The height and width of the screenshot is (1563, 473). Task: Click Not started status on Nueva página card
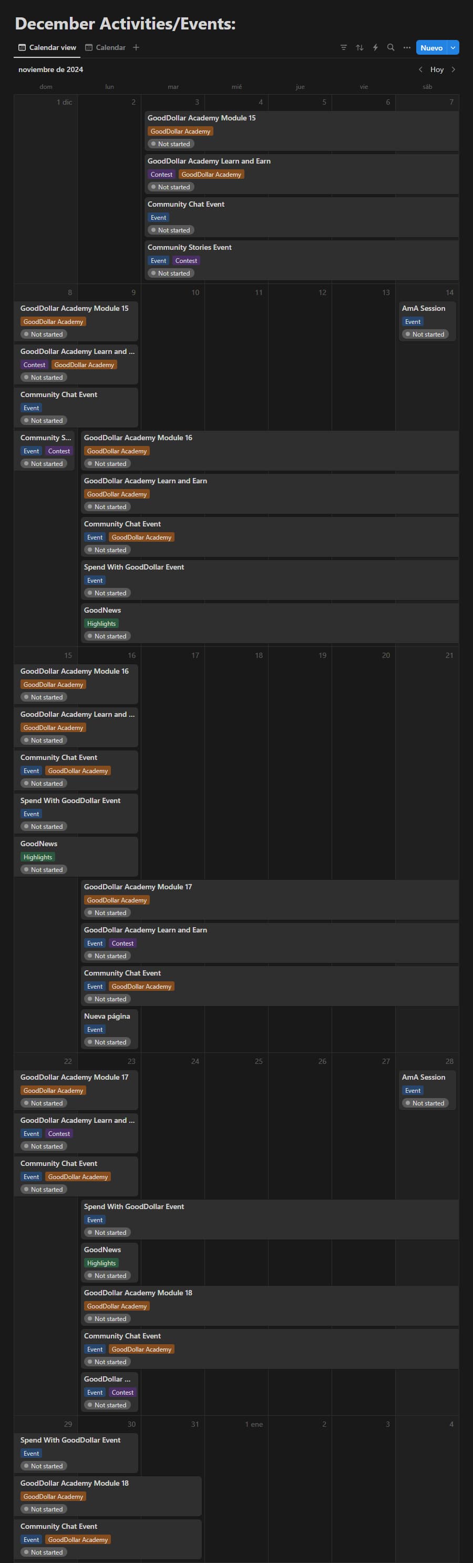106,1042
